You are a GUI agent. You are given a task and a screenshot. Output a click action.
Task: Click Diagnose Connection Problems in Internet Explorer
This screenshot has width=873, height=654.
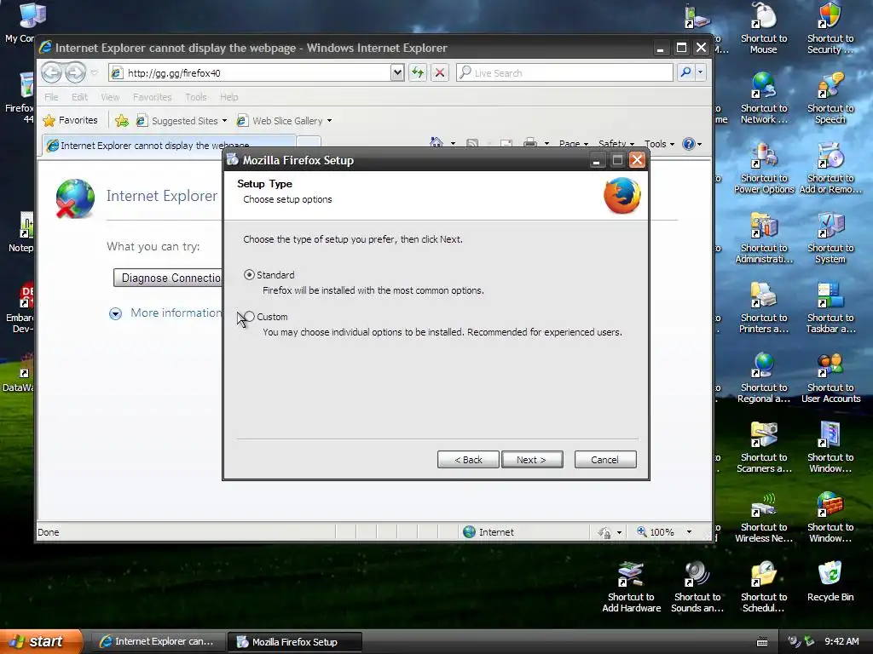click(168, 278)
